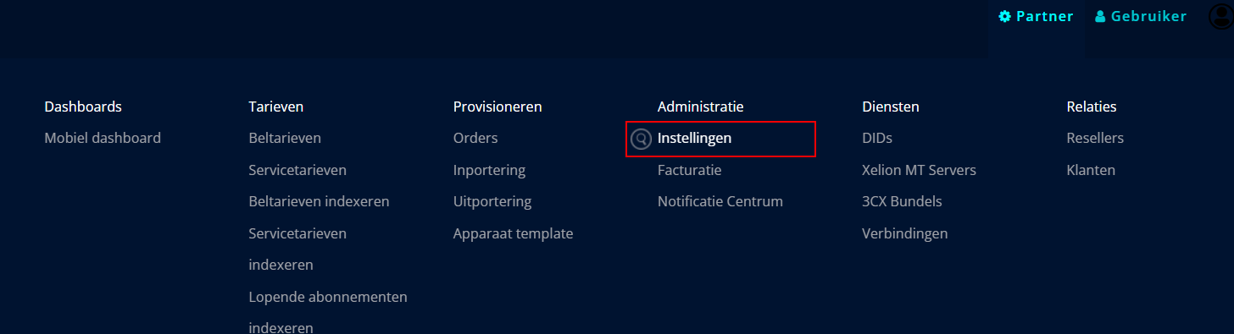
Task: Click the person icon beside Gebruiker
Action: [x=1100, y=16]
